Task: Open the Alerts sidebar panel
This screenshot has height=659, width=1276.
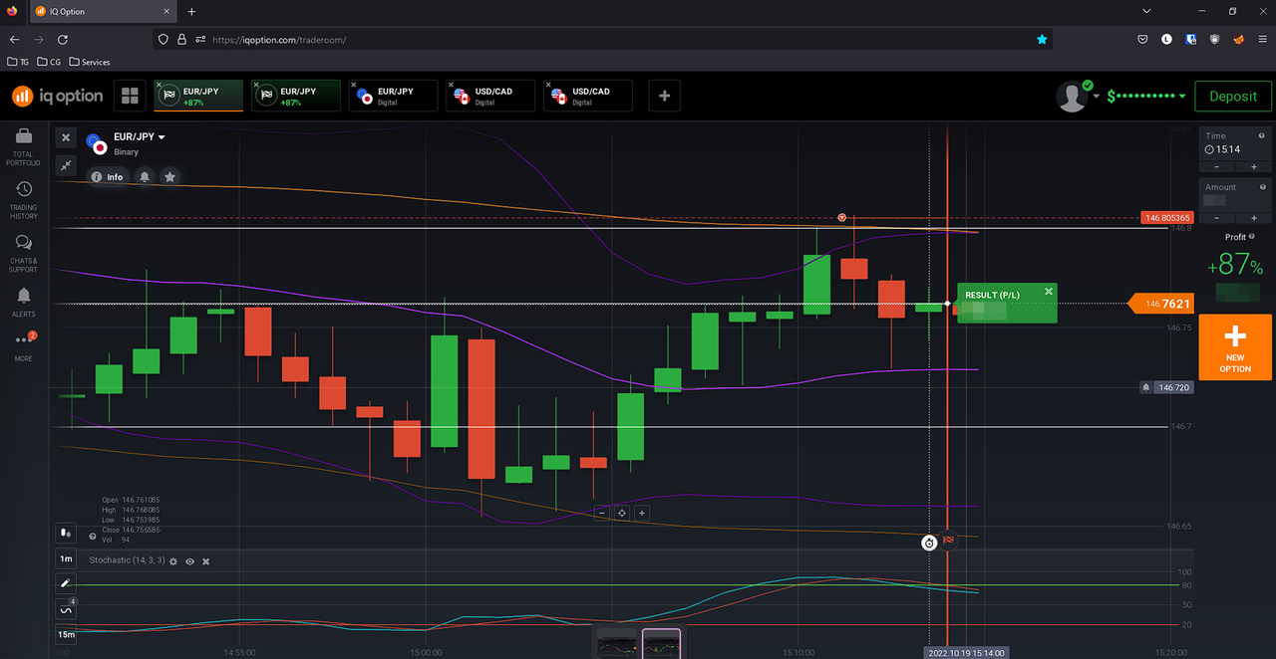Action: pos(23,302)
